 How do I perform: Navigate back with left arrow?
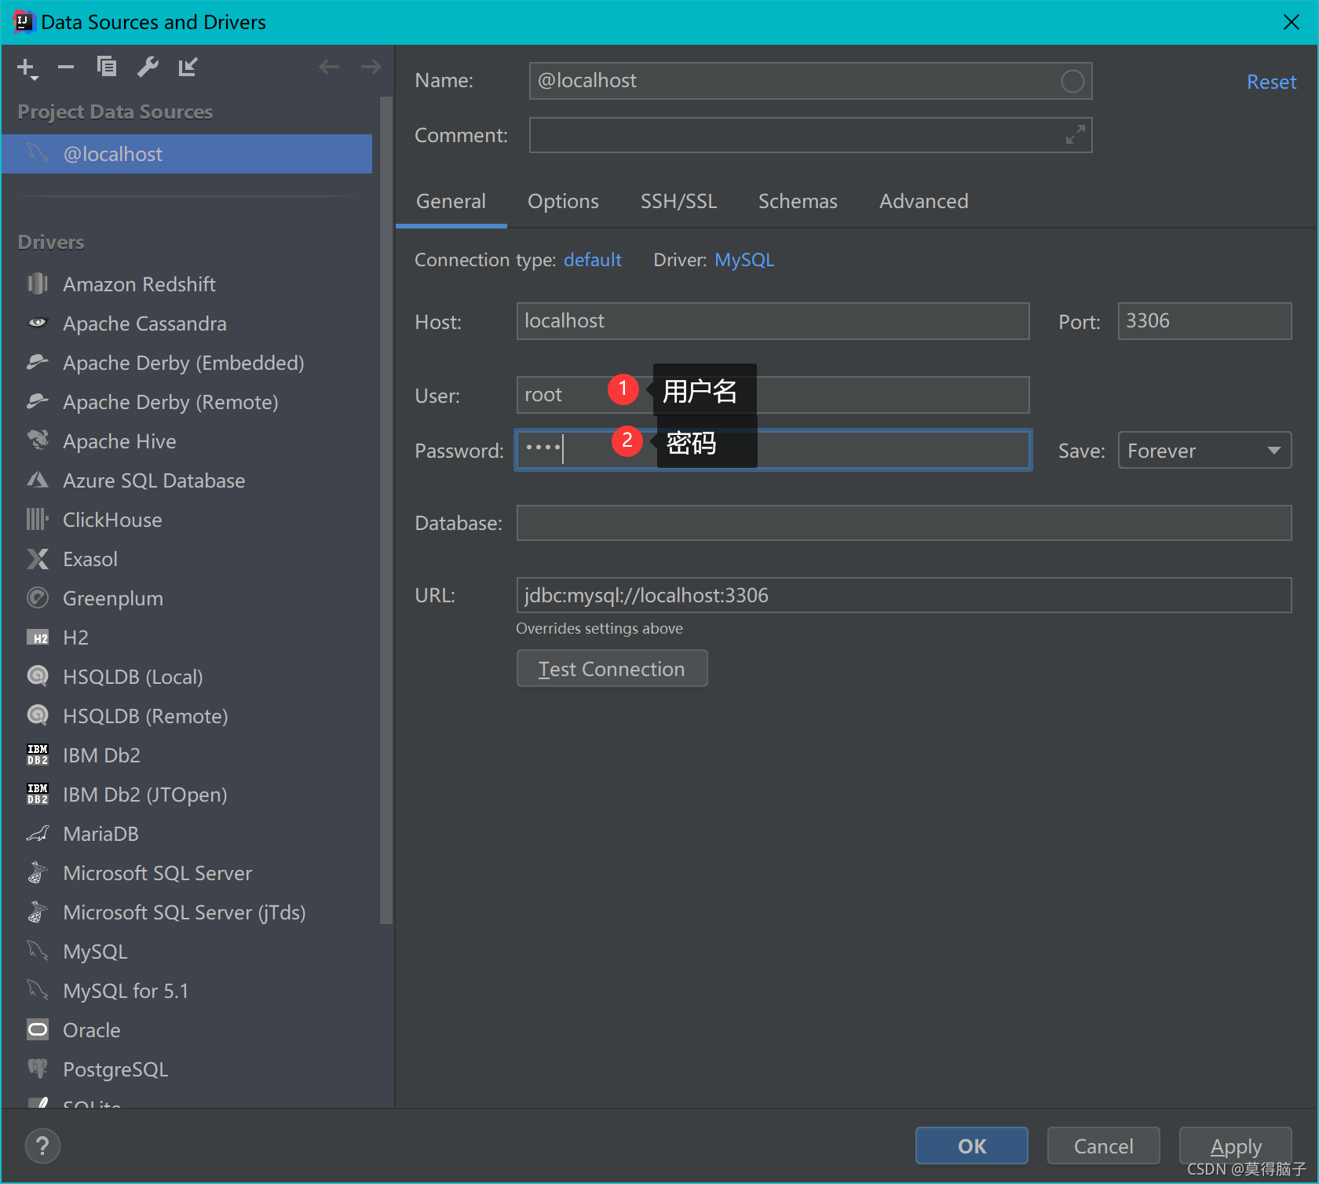(329, 67)
